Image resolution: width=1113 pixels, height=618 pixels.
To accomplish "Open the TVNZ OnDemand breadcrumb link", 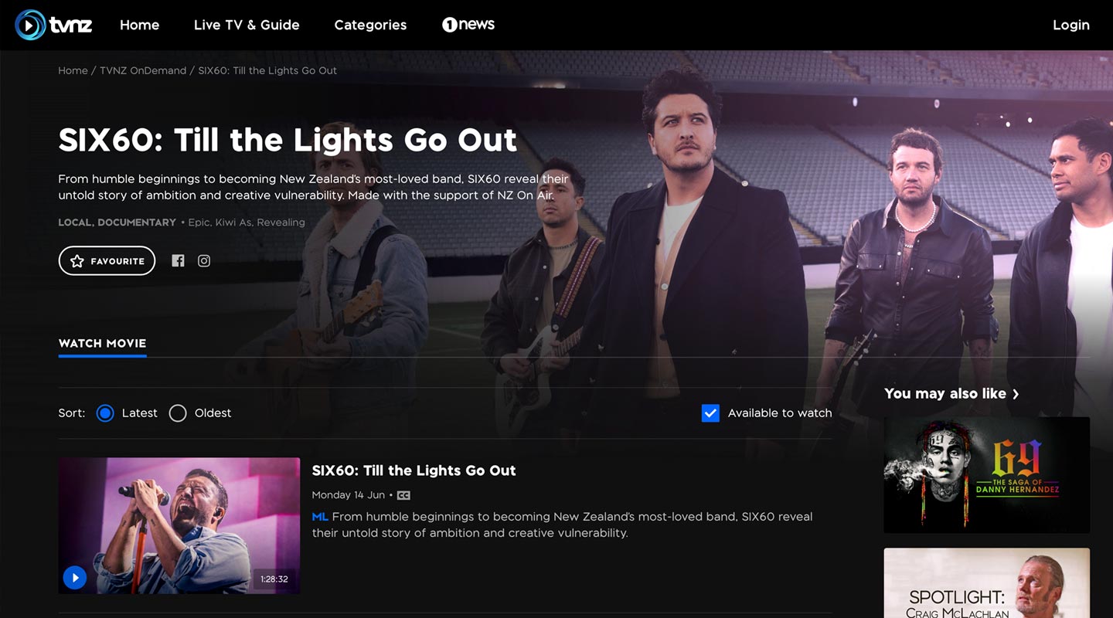I will pyautogui.click(x=143, y=70).
